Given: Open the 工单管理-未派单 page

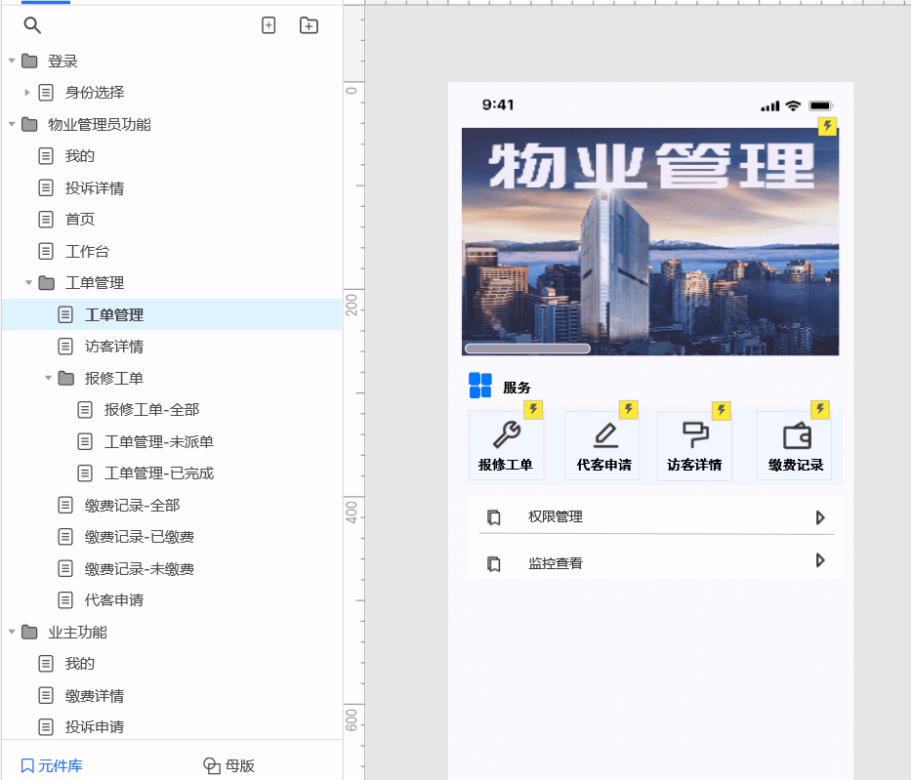Looking at the screenshot, I should [x=159, y=441].
